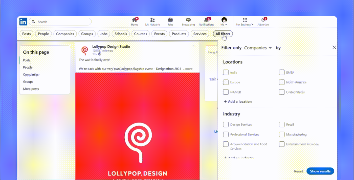Tick the Design Services industry checkbox

226,125
